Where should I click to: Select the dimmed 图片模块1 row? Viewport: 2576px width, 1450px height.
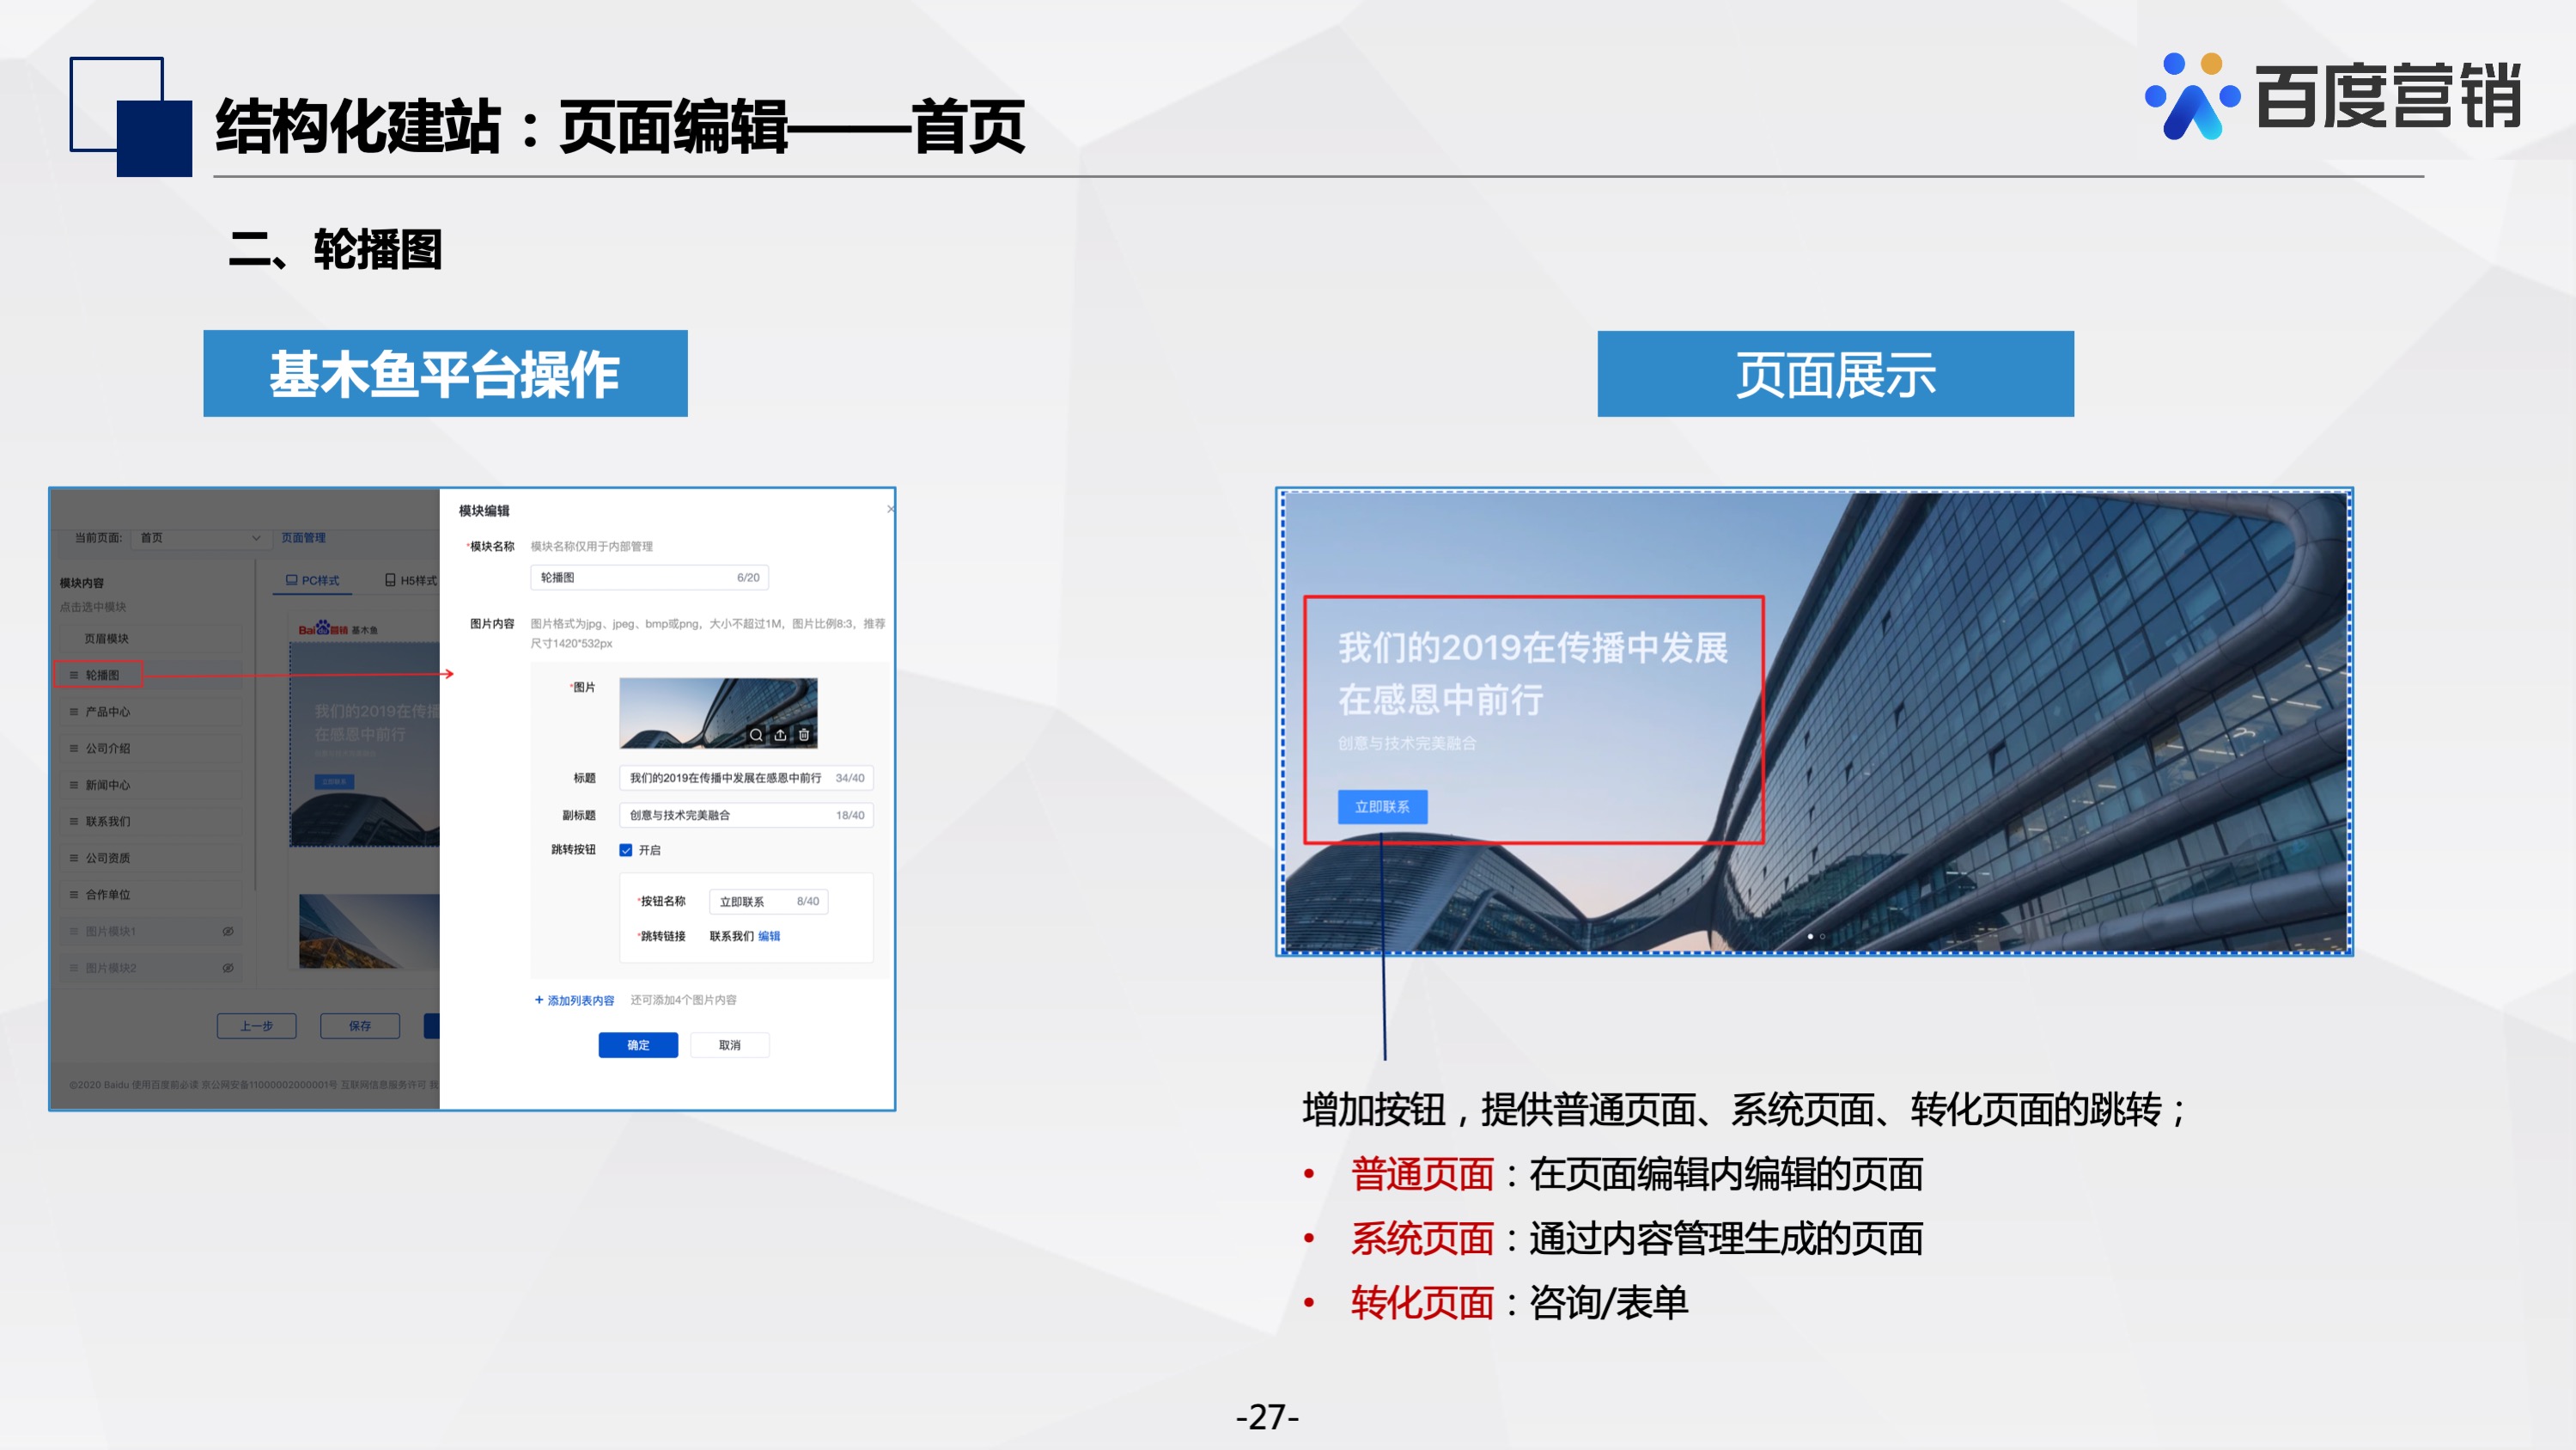[x=150, y=931]
